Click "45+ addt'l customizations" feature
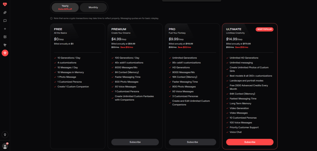 [129, 63]
